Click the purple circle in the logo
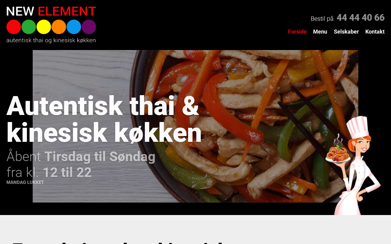This screenshot has height=244, width=391. tap(89, 27)
